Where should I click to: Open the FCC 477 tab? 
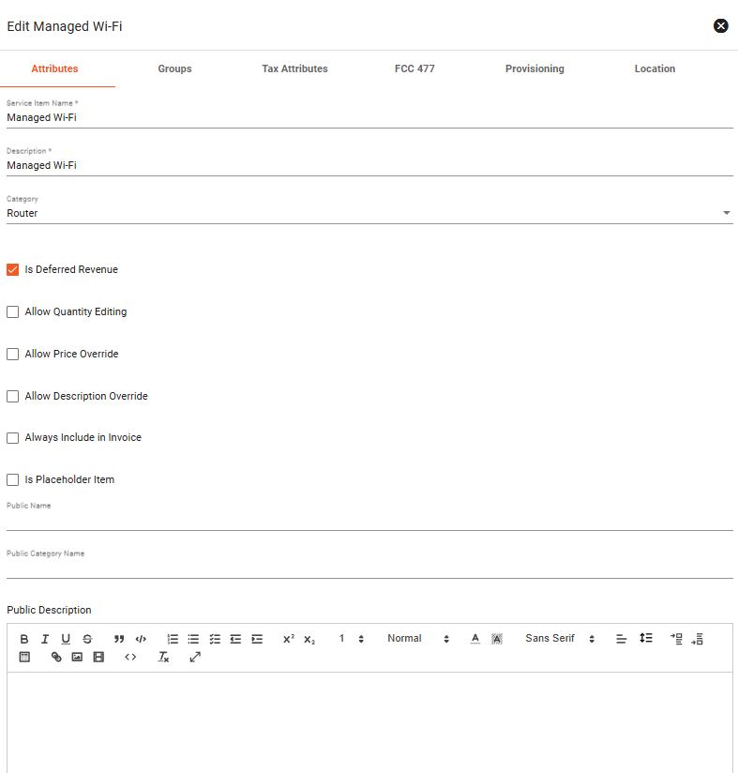coord(414,68)
